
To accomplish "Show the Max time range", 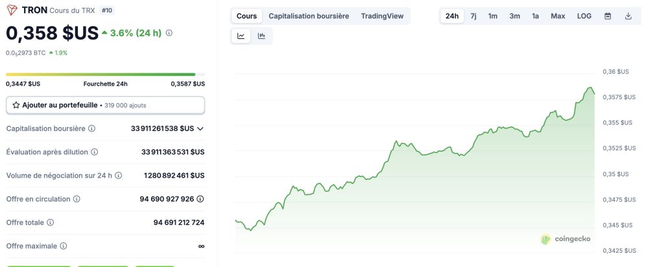I will tap(558, 16).
